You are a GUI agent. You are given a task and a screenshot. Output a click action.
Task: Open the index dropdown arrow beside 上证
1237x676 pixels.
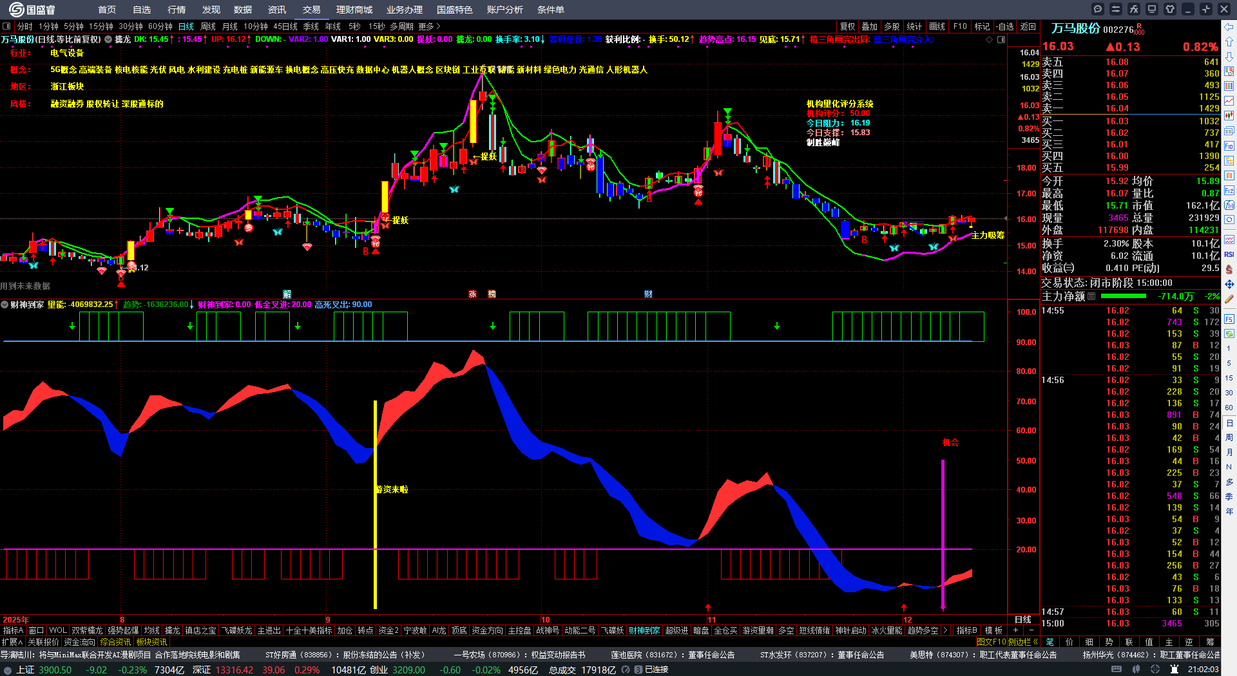click(x=8, y=670)
